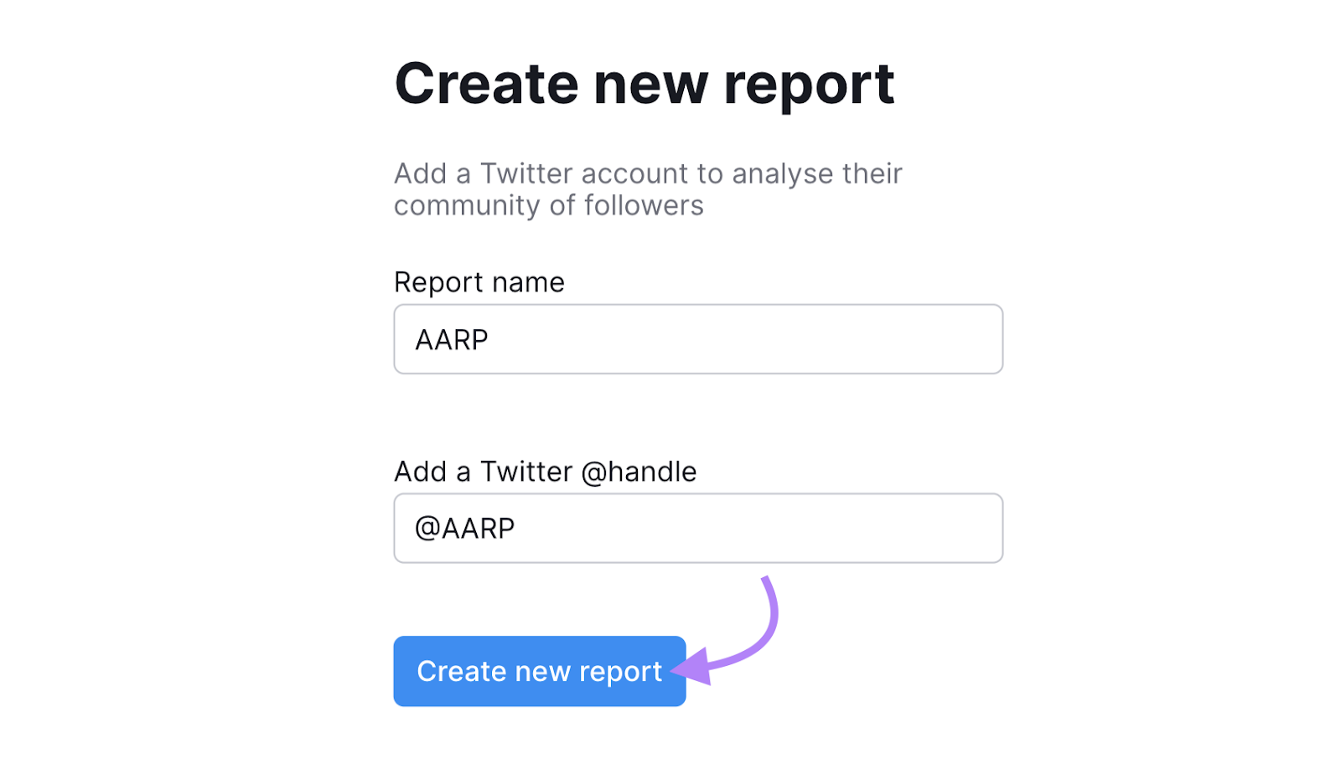Click the "Report name" field label
This screenshot has width=1341, height=769.
(479, 282)
